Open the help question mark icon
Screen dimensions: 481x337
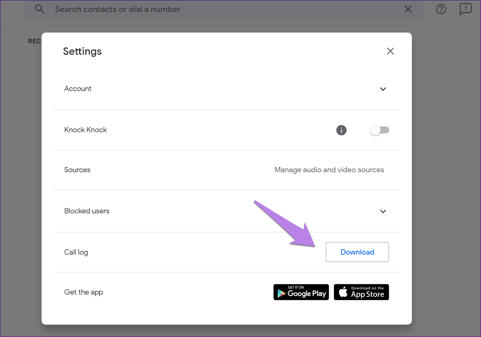tap(441, 9)
